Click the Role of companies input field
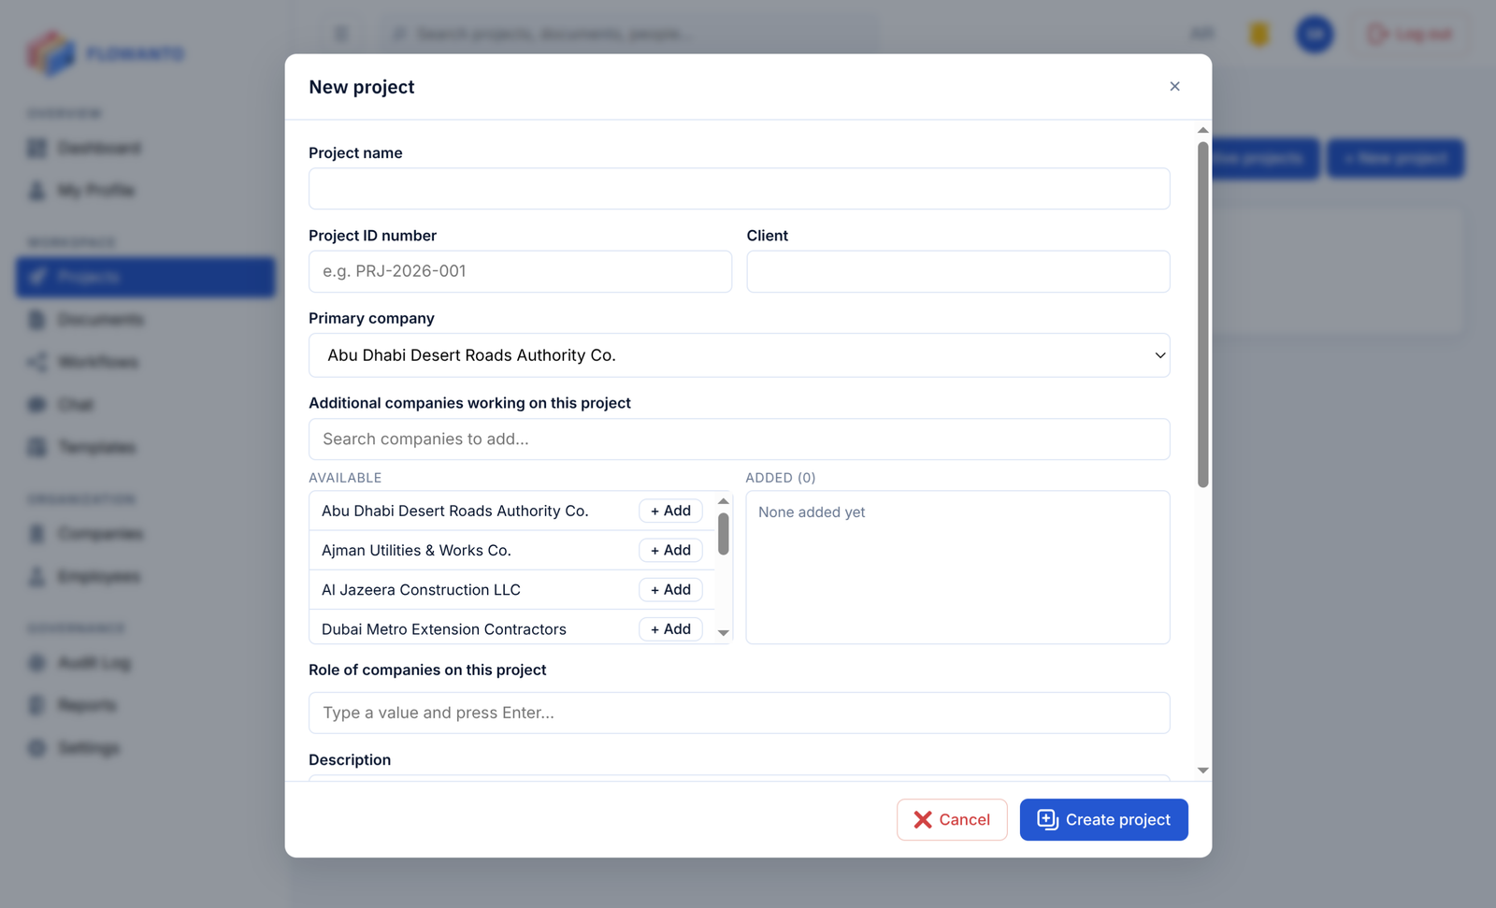 pos(739,713)
